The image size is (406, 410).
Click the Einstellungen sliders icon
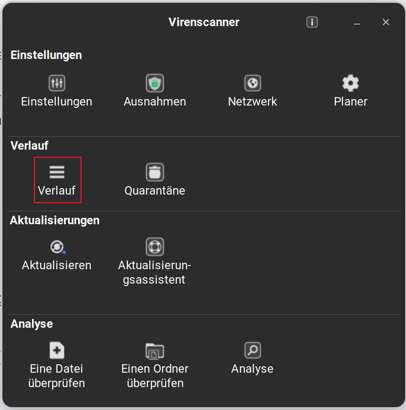57,83
